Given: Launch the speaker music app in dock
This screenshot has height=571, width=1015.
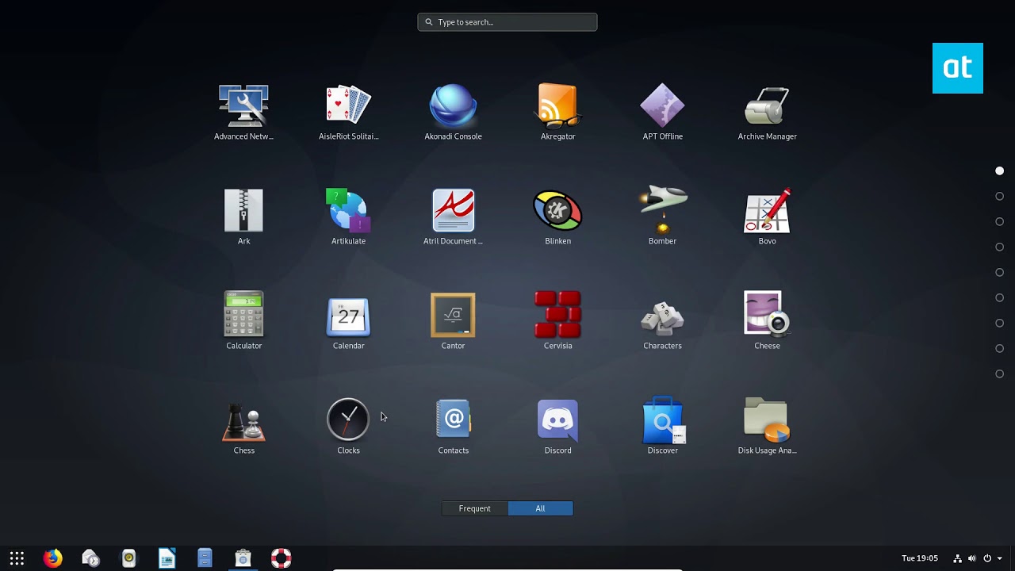Looking at the screenshot, I should tap(128, 558).
